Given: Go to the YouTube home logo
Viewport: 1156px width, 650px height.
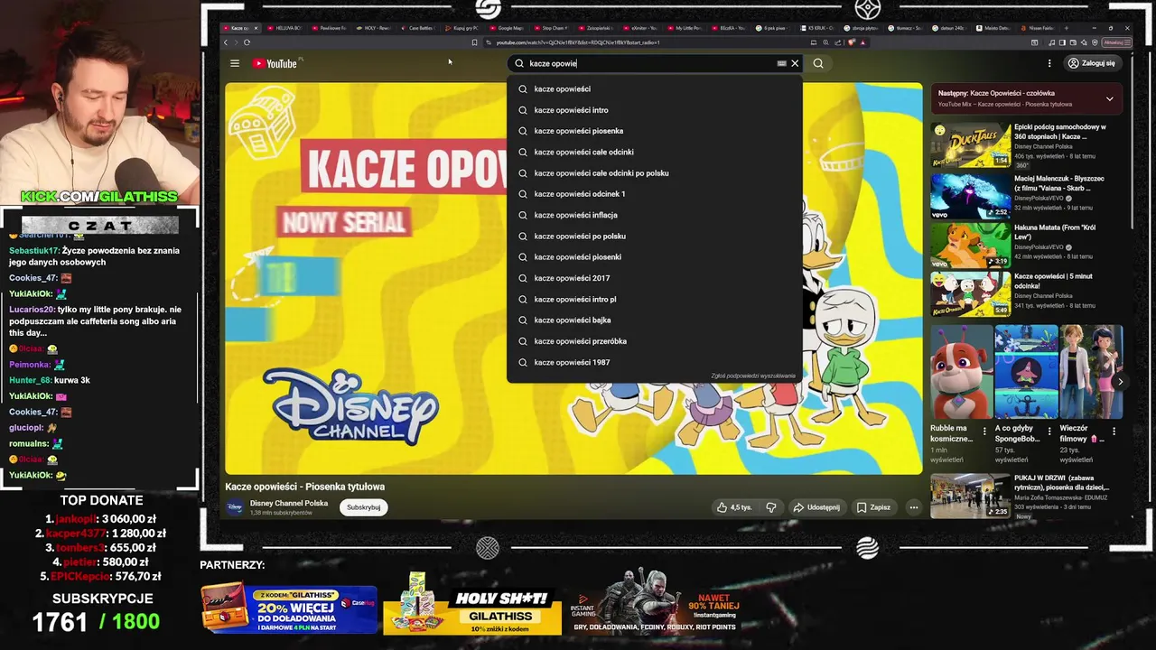Looking at the screenshot, I should click(275, 63).
